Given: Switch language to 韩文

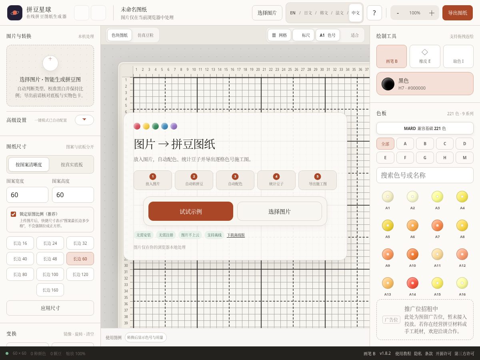Looking at the screenshot, I should click(324, 13).
